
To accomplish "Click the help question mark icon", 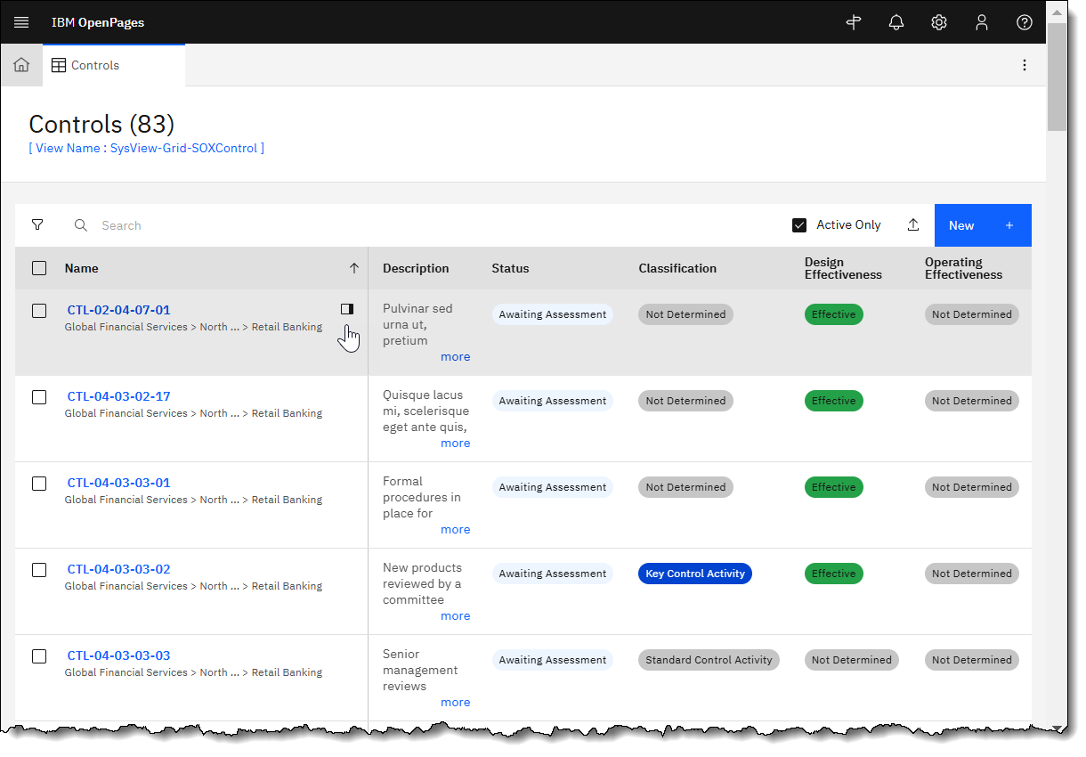I will pyautogui.click(x=1025, y=22).
